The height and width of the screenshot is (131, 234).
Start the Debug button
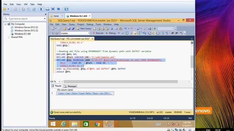coord(110,33)
